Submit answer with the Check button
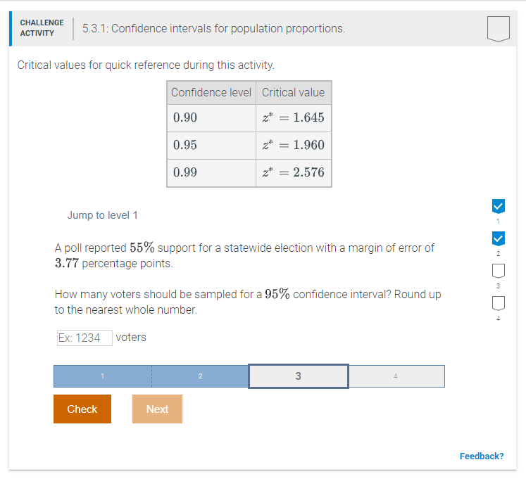This screenshot has height=486, width=526. (x=82, y=409)
